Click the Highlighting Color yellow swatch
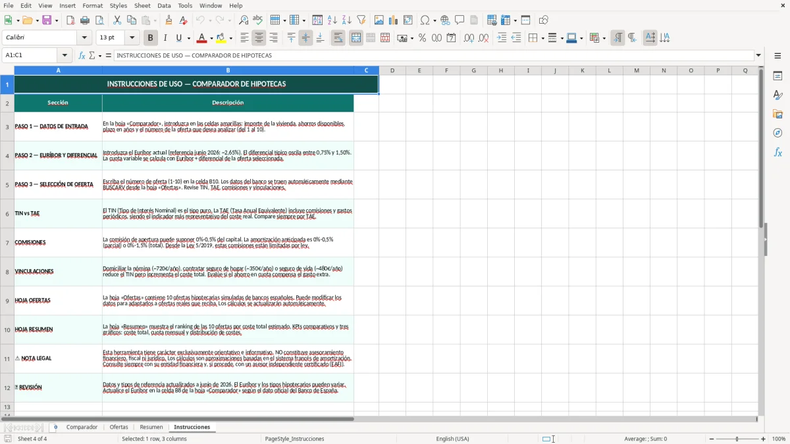Viewport: 790px width, 444px height. pyautogui.click(x=221, y=38)
